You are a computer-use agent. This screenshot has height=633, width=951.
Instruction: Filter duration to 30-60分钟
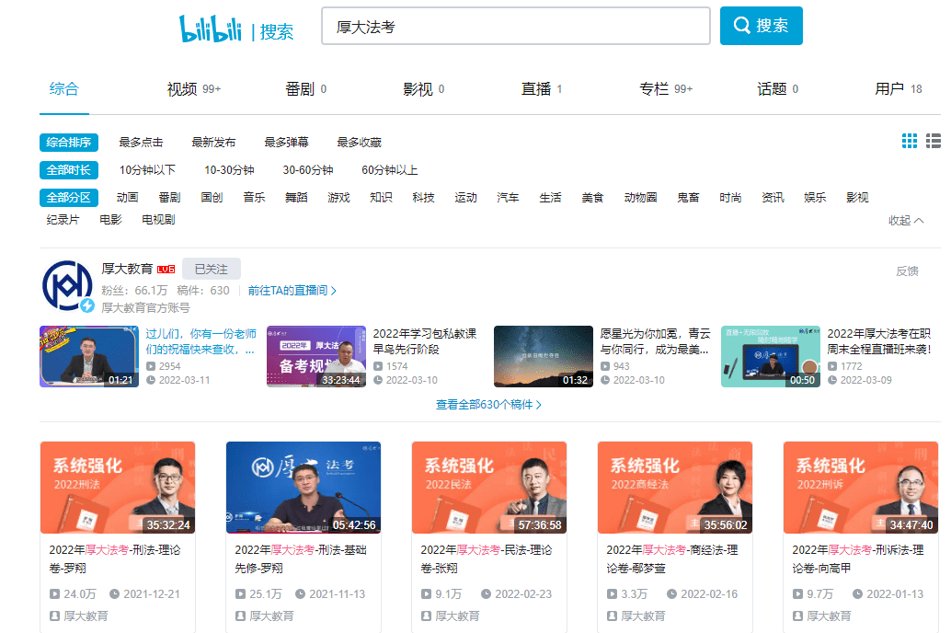[308, 170]
